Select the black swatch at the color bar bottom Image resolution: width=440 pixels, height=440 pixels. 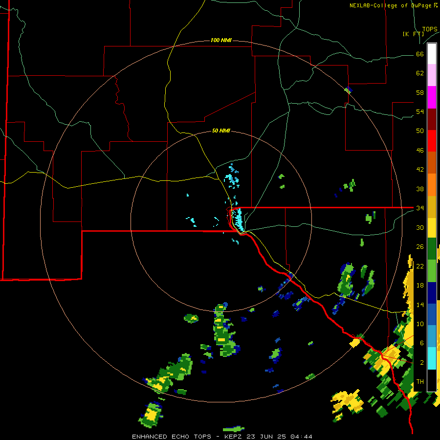pyautogui.click(x=432, y=380)
